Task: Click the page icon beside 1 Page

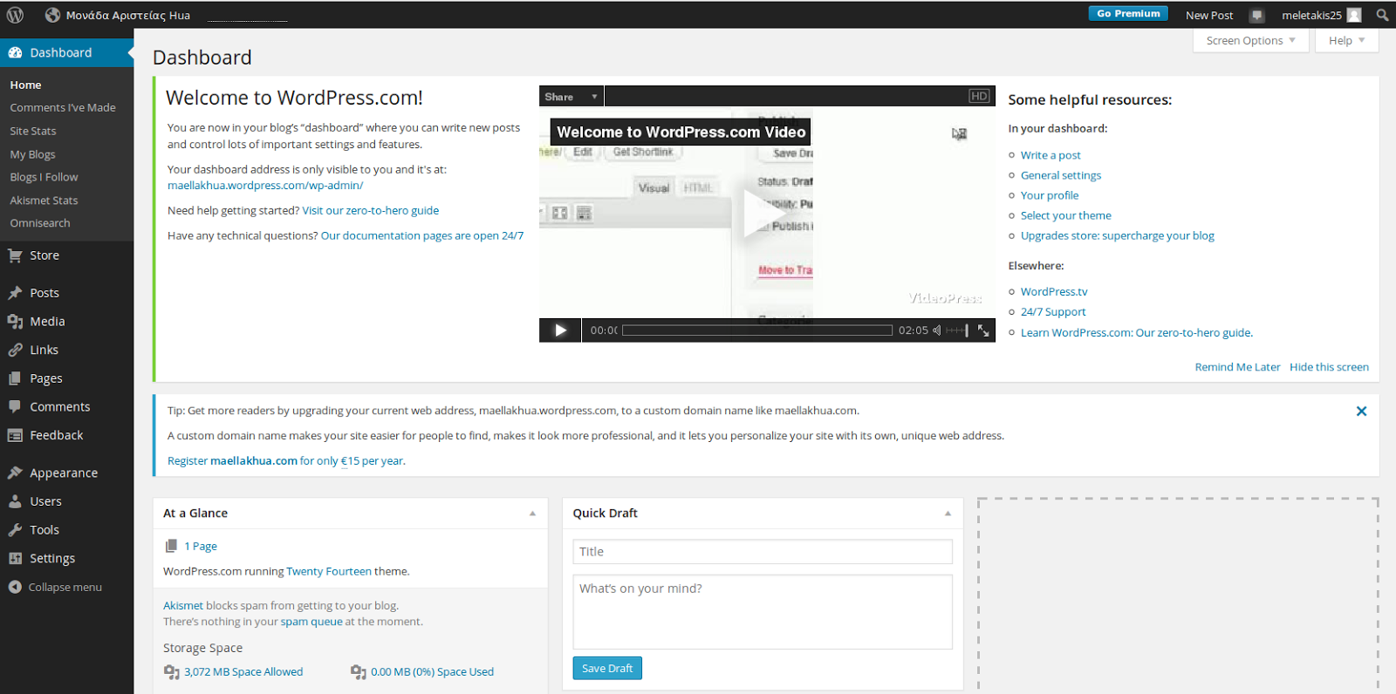Action: pos(171,546)
